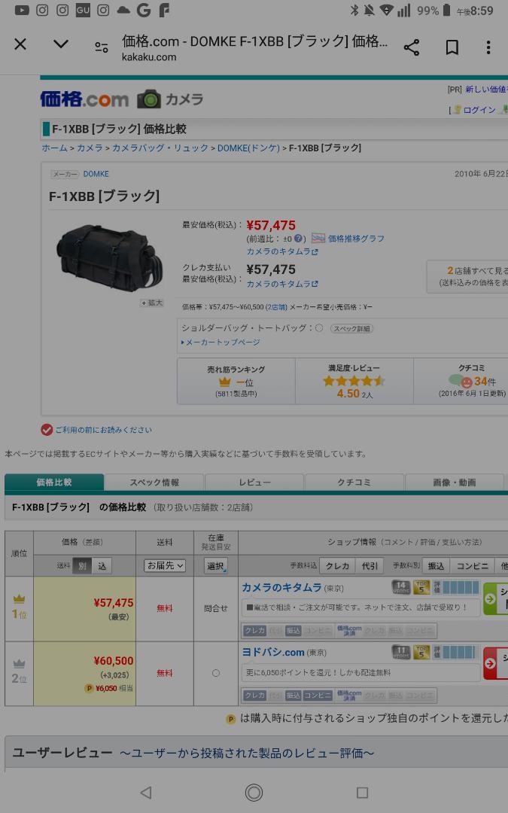Click the help question mark beside 前週比
This screenshot has width=508, height=813.
pos(299,239)
